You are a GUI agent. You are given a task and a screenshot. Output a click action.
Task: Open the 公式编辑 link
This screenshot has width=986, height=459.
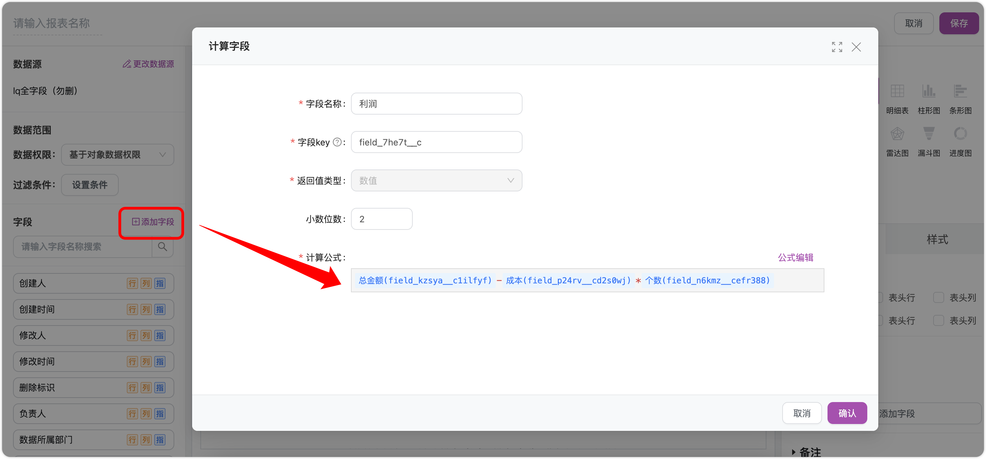click(795, 257)
